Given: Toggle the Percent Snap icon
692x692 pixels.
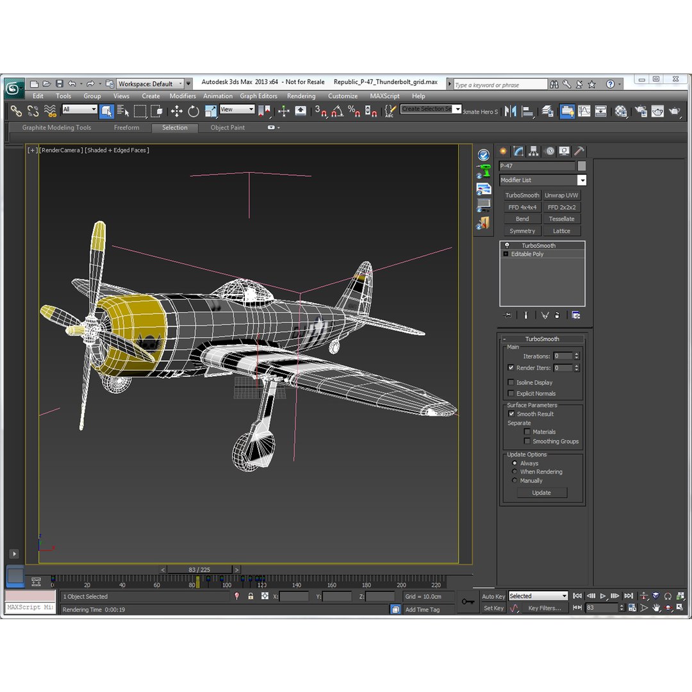Looking at the screenshot, I should (x=354, y=111).
